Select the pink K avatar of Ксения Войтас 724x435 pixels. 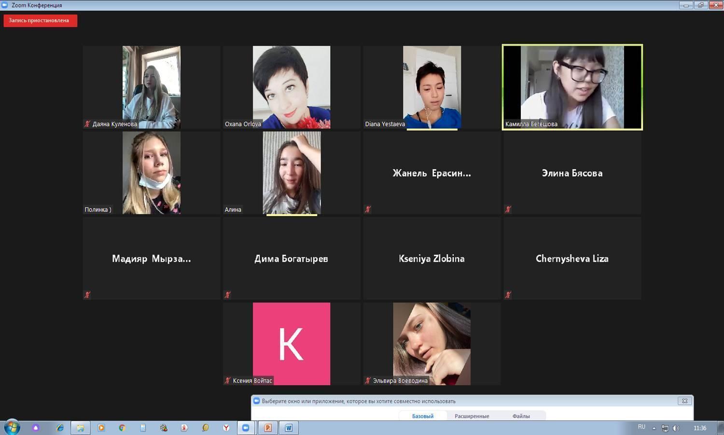pos(292,344)
